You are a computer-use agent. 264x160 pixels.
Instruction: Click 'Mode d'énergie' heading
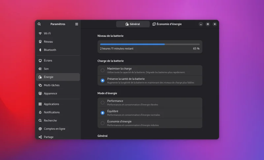(107, 93)
